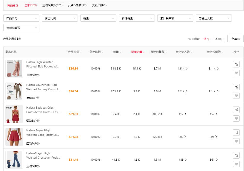Select the 运动&户外(321) category
This screenshot has height=171, width=244.
[x=52, y=5]
